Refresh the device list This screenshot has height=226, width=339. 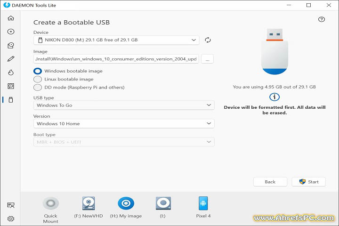pyautogui.click(x=208, y=40)
